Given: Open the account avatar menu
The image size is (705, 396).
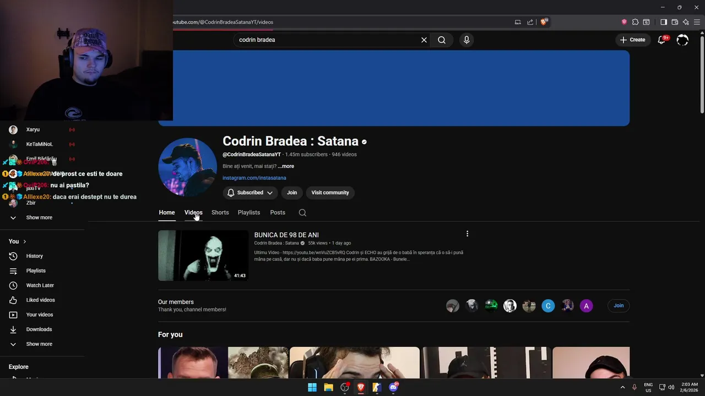Looking at the screenshot, I should click(x=682, y=40).
